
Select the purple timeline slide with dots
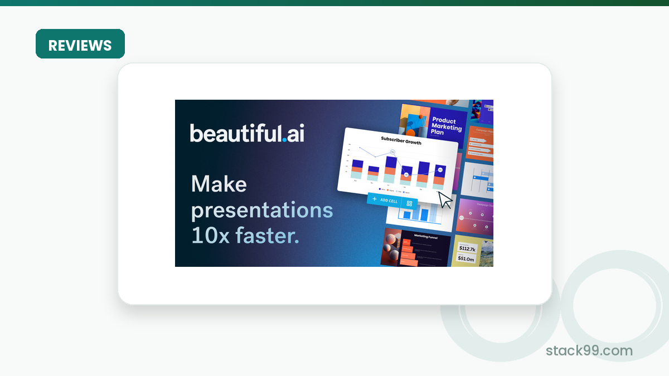coord(474,216)
